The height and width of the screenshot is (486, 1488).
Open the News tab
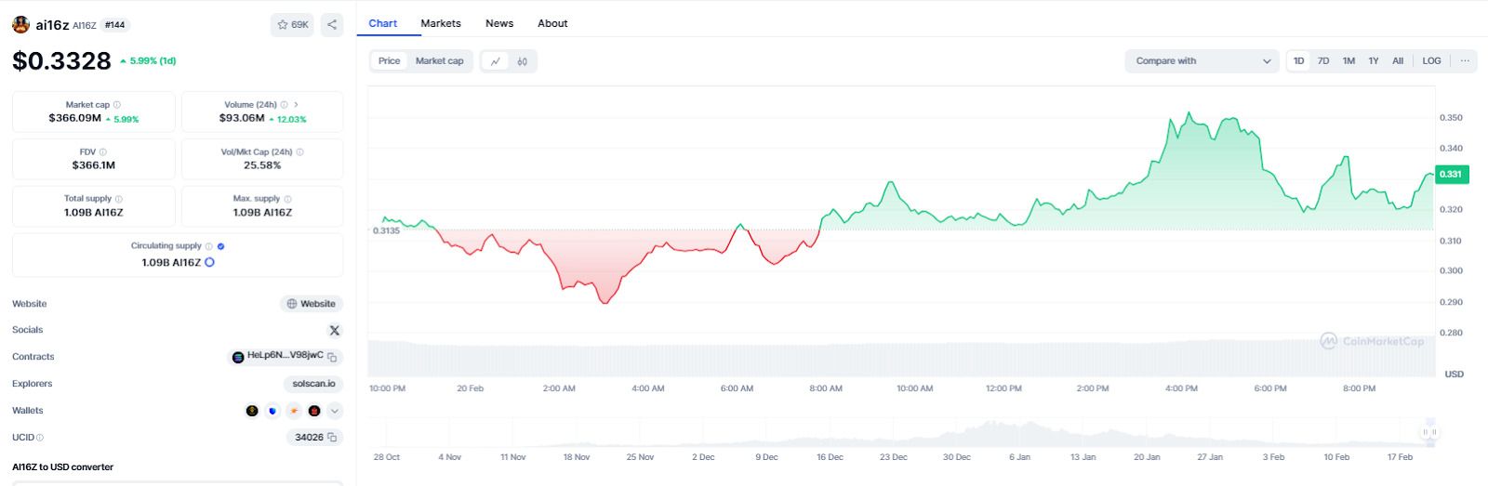499,23
